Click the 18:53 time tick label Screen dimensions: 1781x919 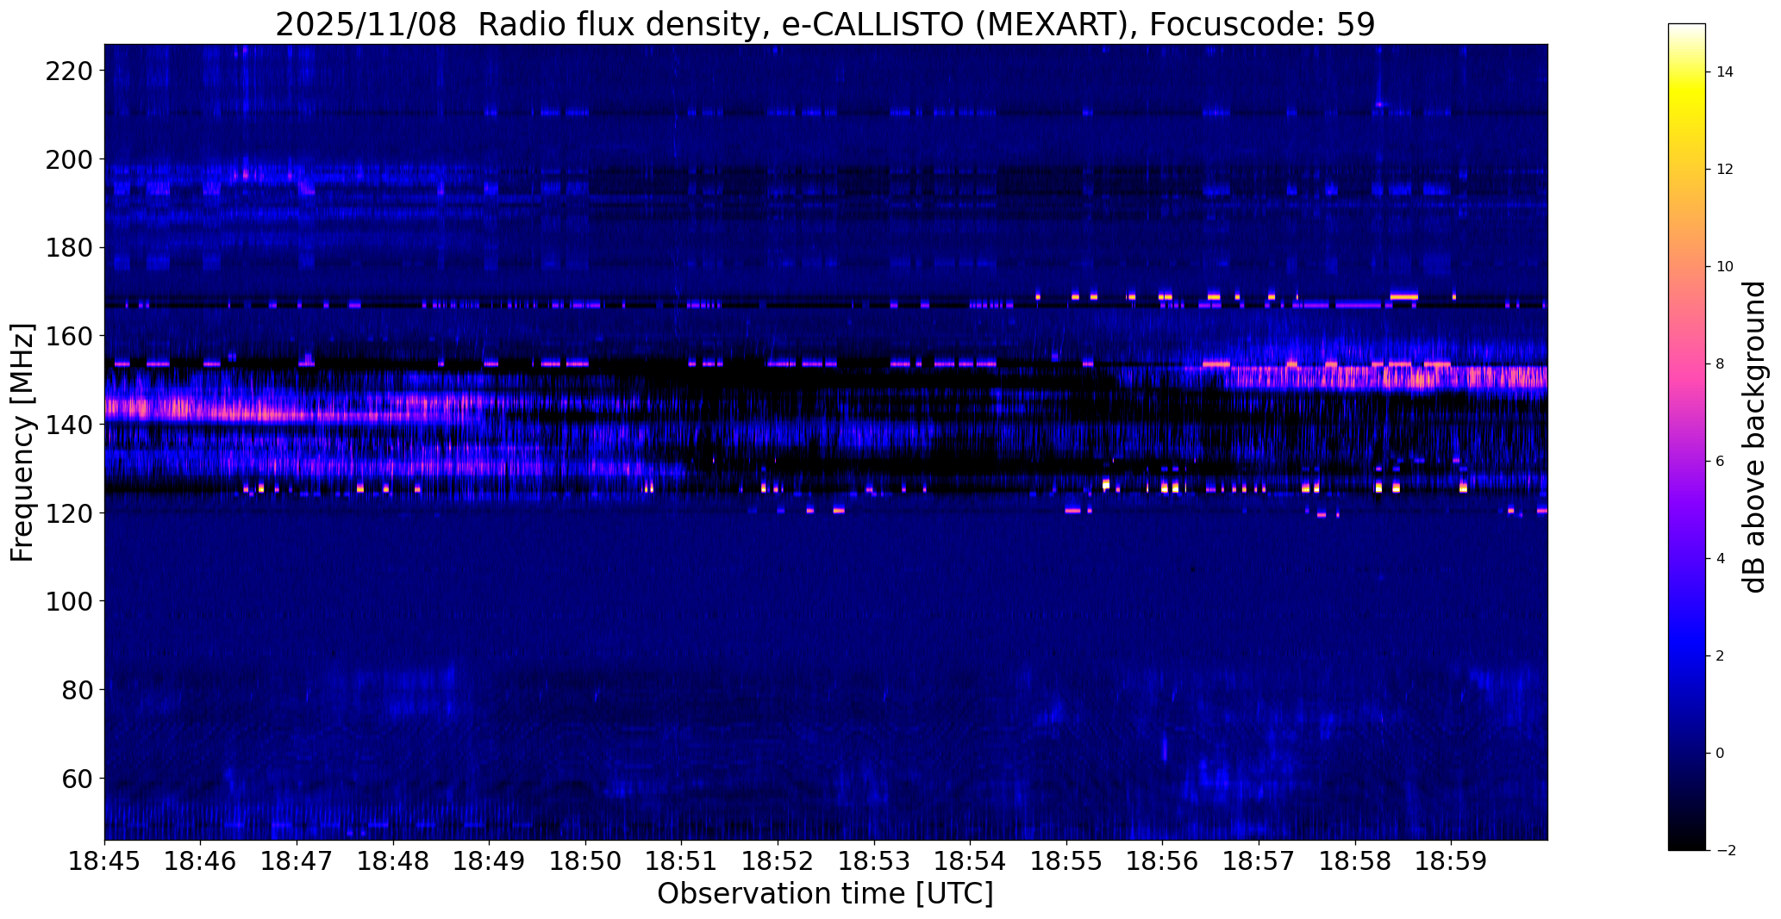pos(874,861)
